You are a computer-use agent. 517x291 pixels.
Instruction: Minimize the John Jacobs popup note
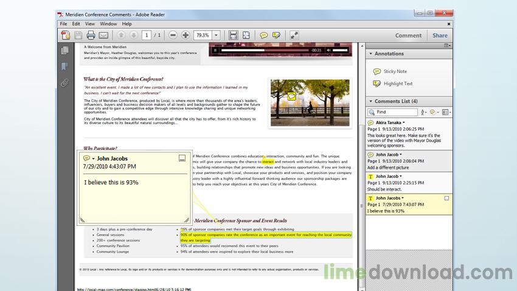click(x=182, y=158)
